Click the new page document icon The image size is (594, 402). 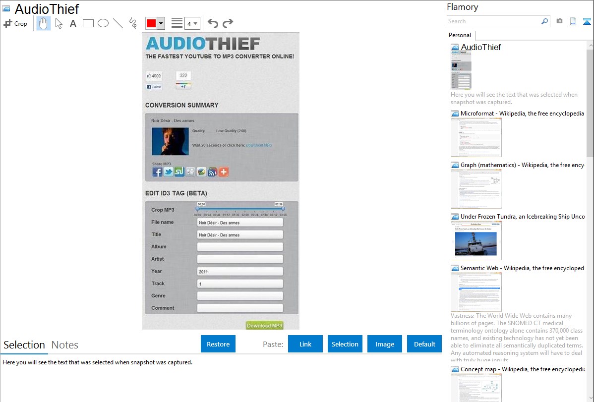(x=573, y=21)
